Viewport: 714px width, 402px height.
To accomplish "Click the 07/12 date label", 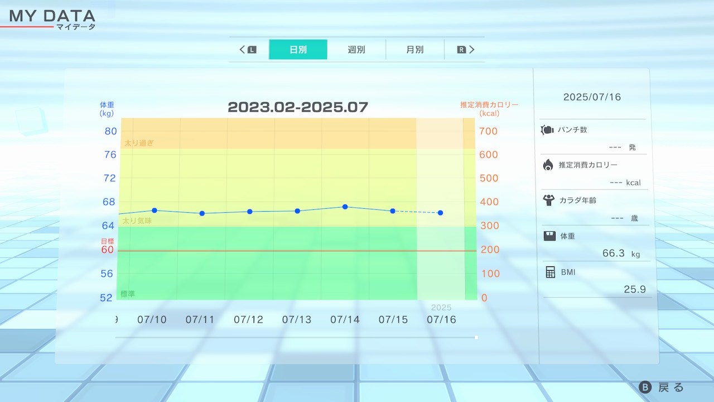I will 248,320.
